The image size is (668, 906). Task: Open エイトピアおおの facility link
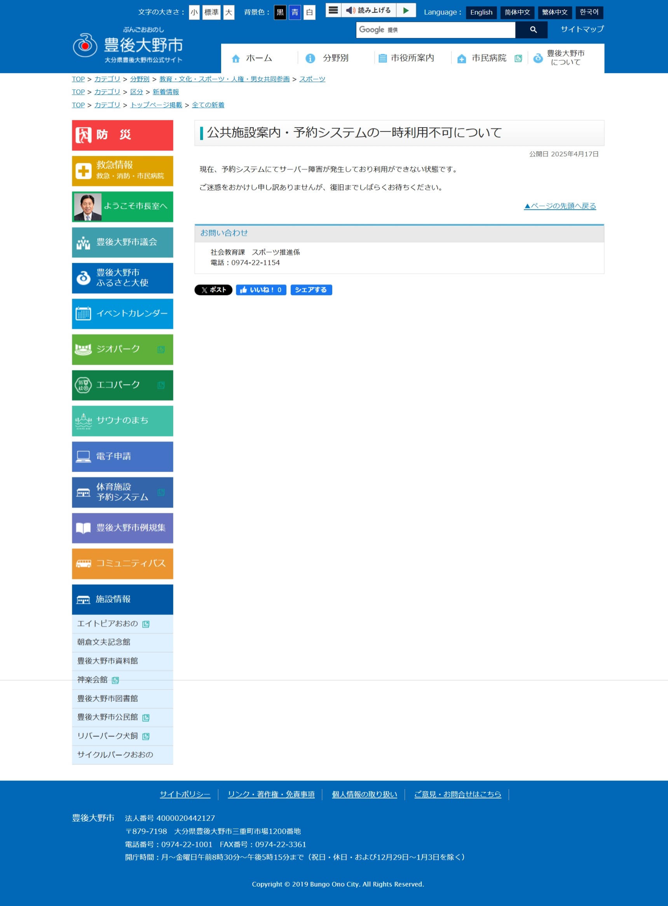point(122,624)
